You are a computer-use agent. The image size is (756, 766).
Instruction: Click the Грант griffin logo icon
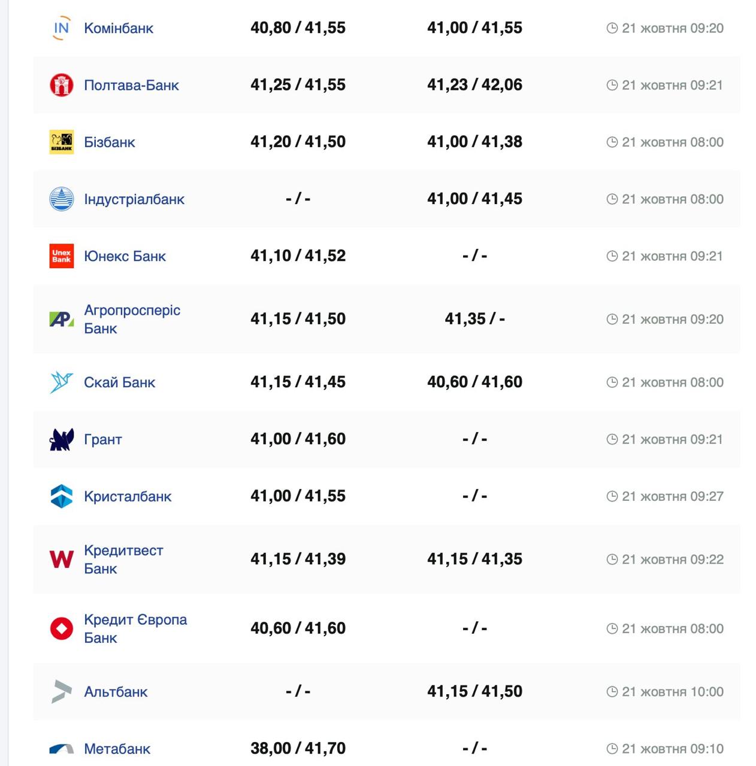(61, 439)
